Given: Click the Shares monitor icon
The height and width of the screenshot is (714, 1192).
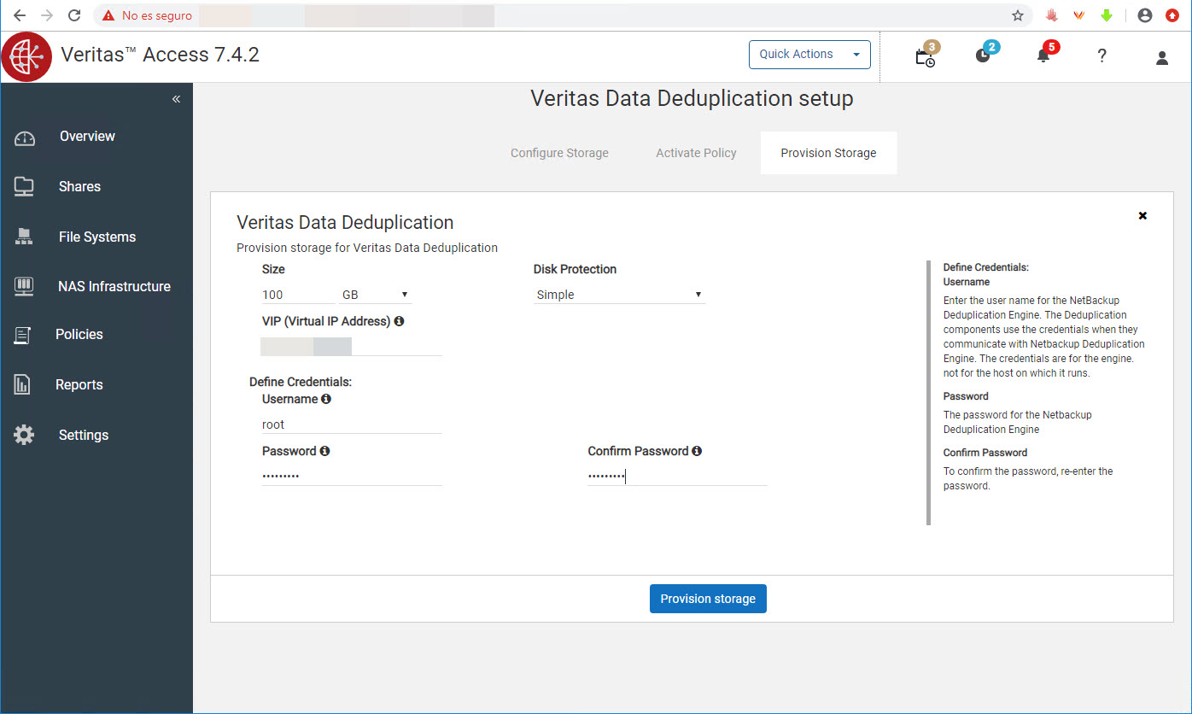Looking at the screenshot, I should point(24,187).
